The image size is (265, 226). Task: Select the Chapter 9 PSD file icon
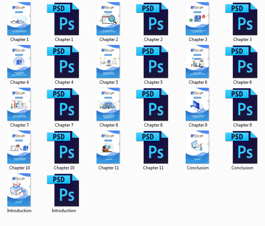point(242,105)
